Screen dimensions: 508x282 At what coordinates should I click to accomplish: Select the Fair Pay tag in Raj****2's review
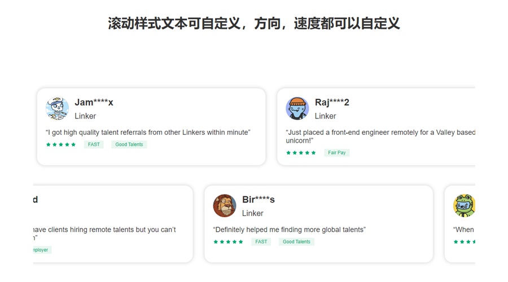[337, 153]
